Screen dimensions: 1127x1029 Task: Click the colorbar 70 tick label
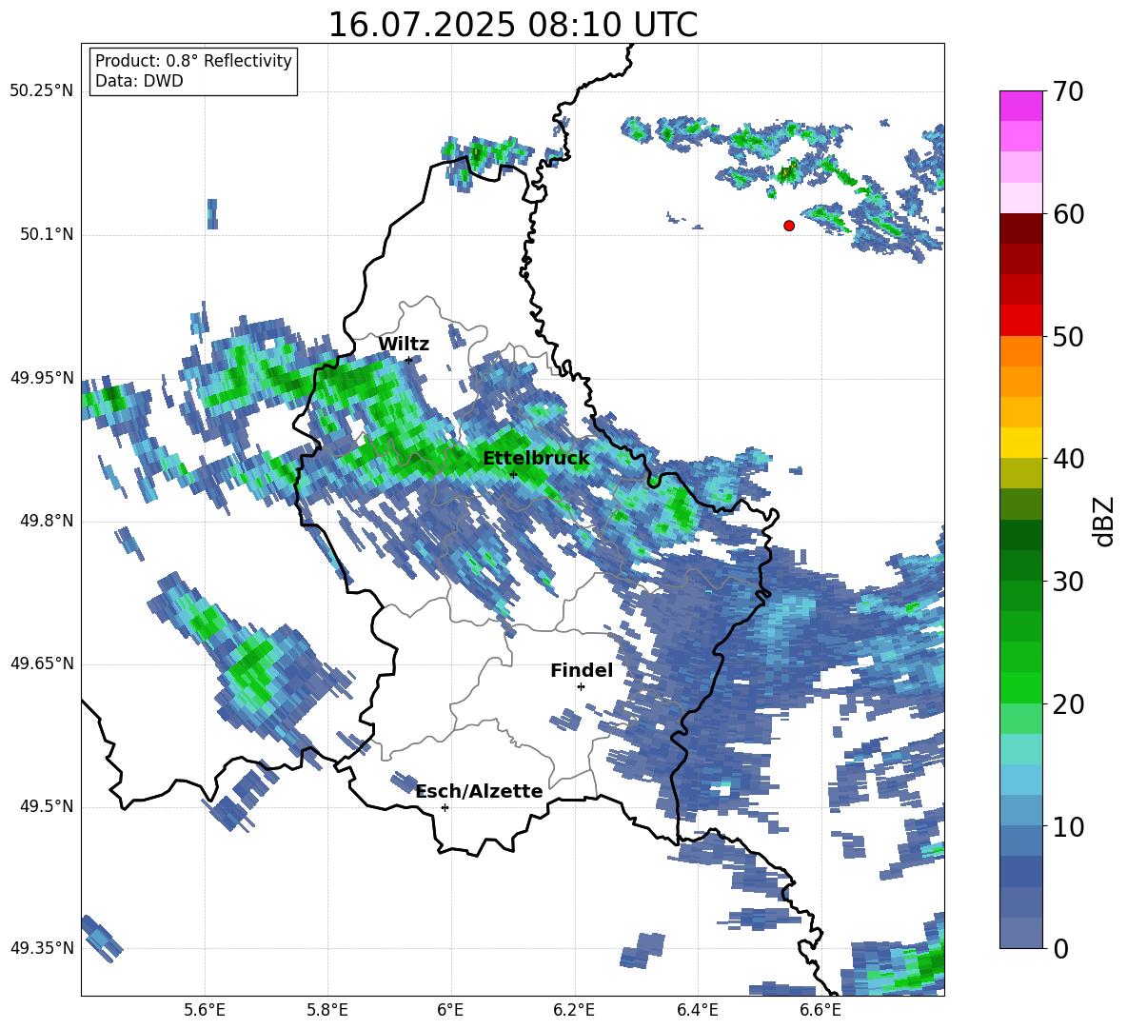pos(1068,91)
